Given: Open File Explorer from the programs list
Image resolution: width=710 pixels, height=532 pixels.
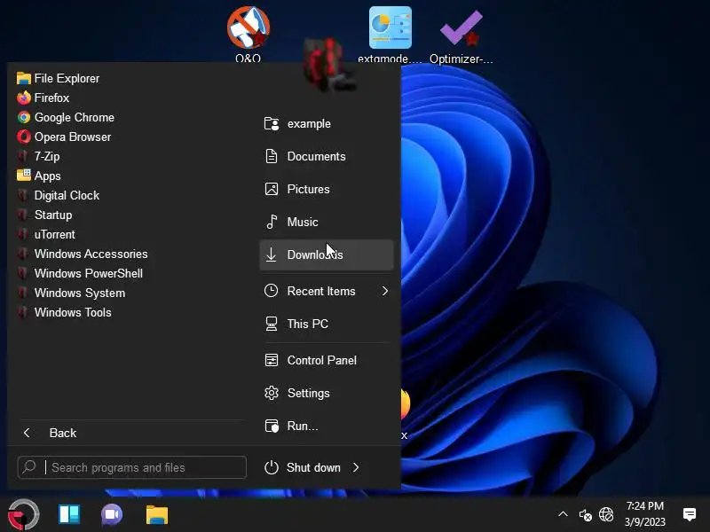Looking at the screenshot, I should [58, 78].
